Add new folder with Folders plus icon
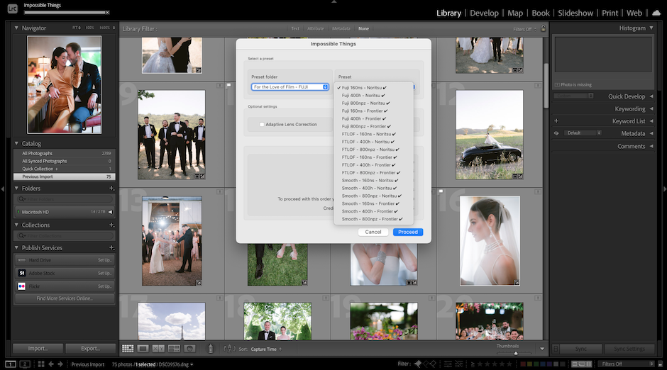The image size is (667, 370). click(x=111, y=189)
